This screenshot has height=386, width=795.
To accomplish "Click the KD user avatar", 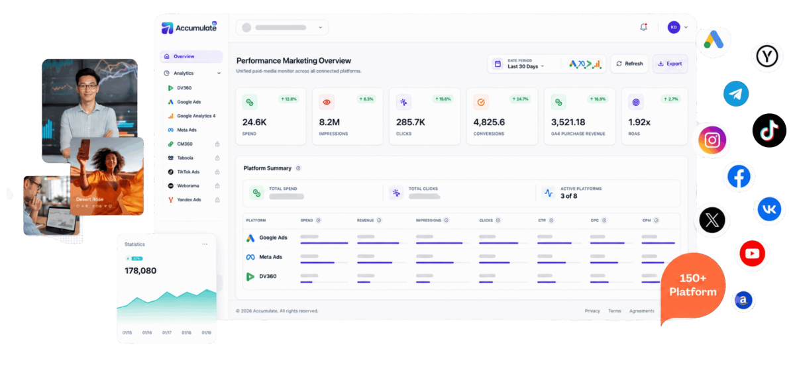I will (674, 27).
